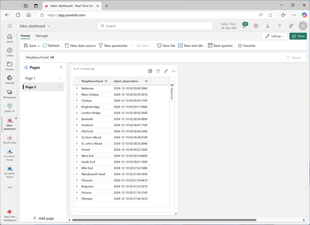Open Base queries
Image resolution: width=310 pixels, height=225 pixels.
pyautogui.click(x=220, y=46)
